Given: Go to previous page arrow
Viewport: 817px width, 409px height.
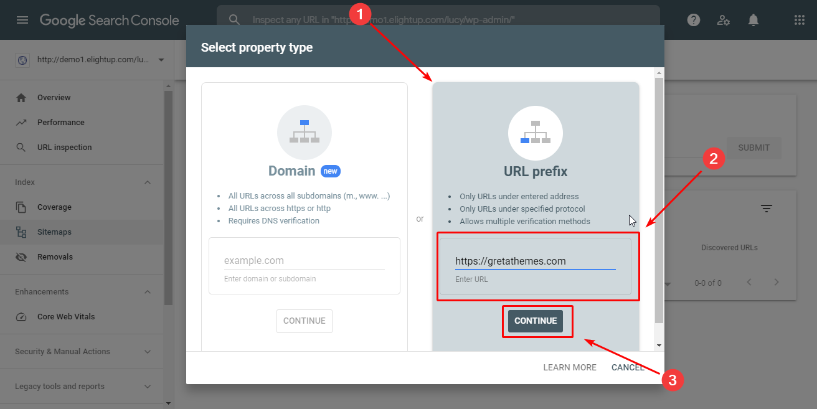Looking at the screenshot, I should (x=749, y=282).
